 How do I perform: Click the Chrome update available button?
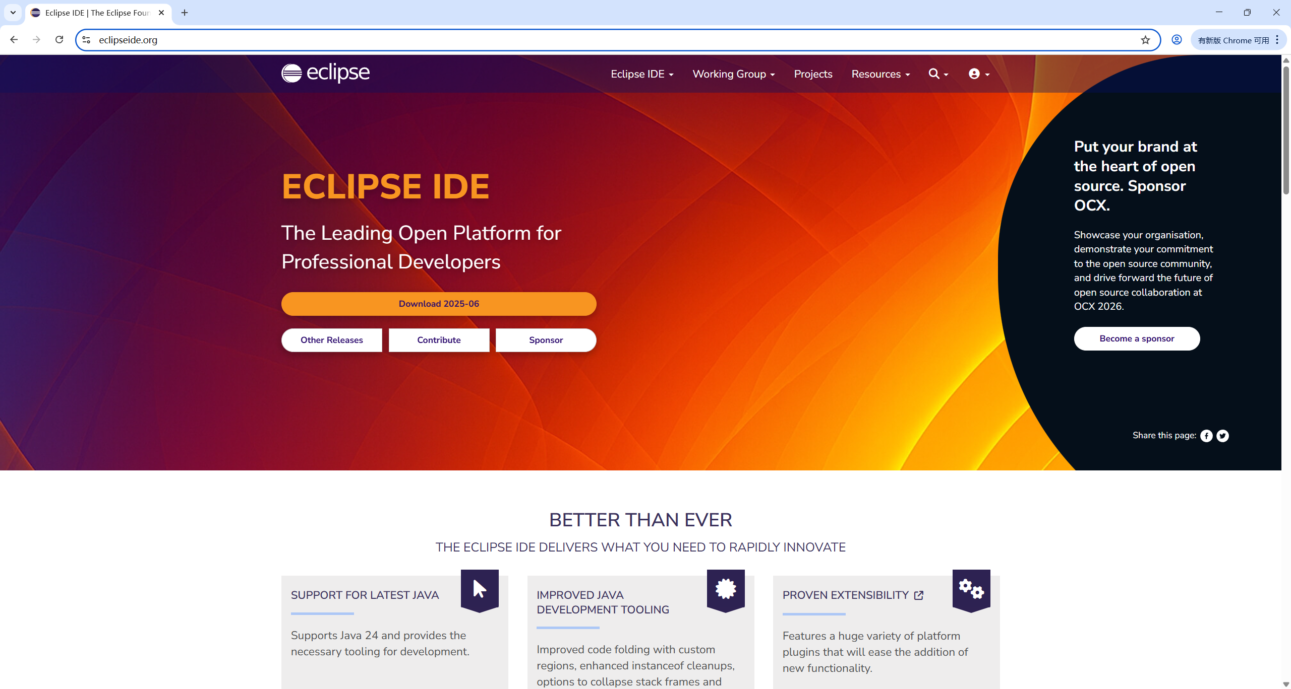pyautogui.click(x=1233, y=40)
